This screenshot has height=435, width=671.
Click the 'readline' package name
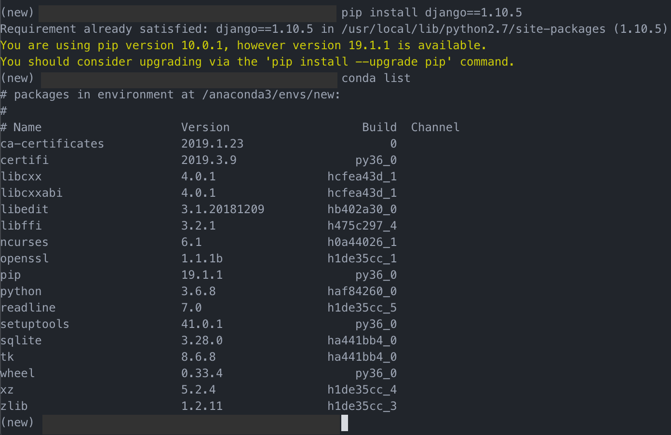click(x=28, y=308)
